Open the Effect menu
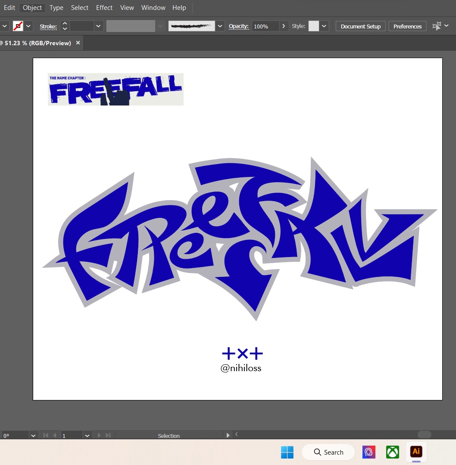The width and height of the screenshot is (456, 465). 104,8
